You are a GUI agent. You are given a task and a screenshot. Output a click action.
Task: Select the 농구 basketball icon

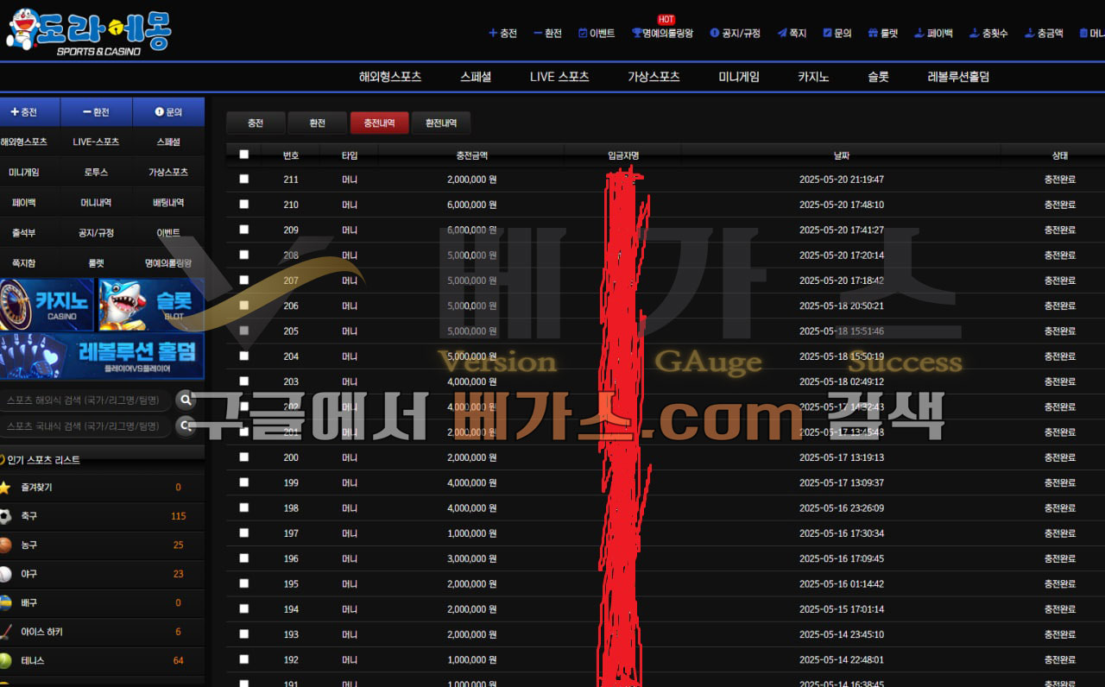(x=5, y=545)
